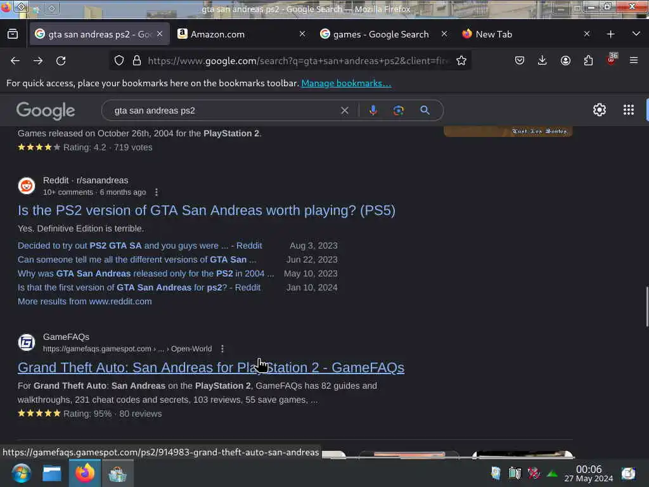Screen dimensions: 649x487
Task: Open 'Can someone tell me all the different versions' link
Action: click(137, 259)
